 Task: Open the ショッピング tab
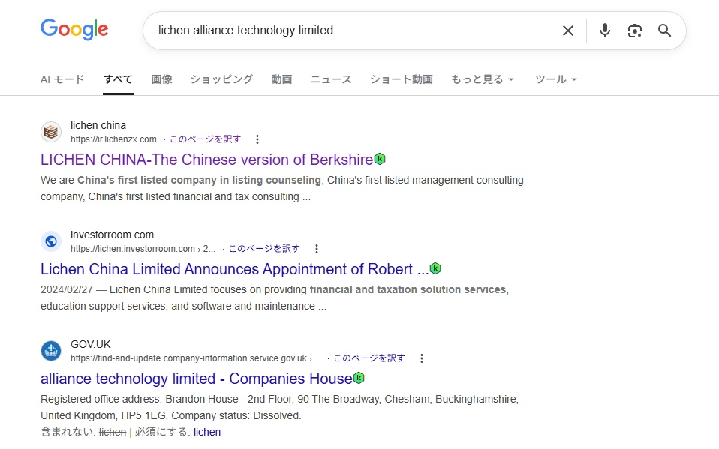click(x=221, y=79)
